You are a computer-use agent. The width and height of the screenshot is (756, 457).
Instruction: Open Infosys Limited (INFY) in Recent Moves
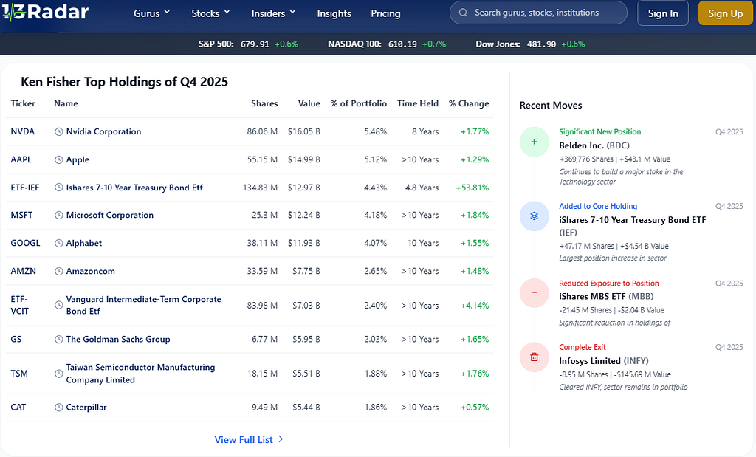tap(604, 361)
